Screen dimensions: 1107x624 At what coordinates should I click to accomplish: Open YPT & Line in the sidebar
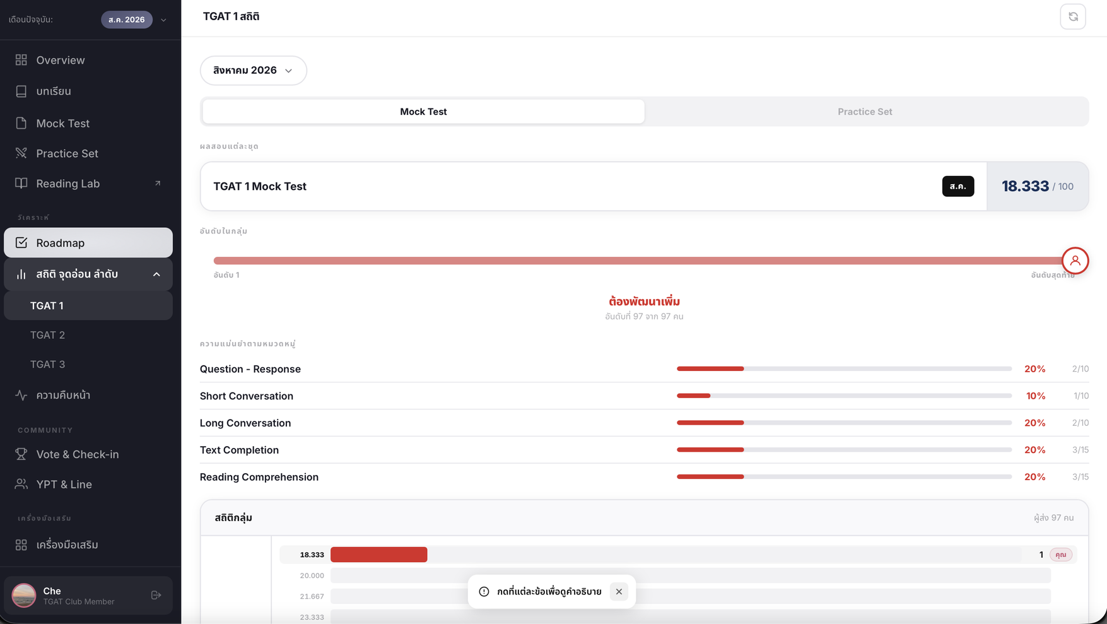[x=88, y=485]
